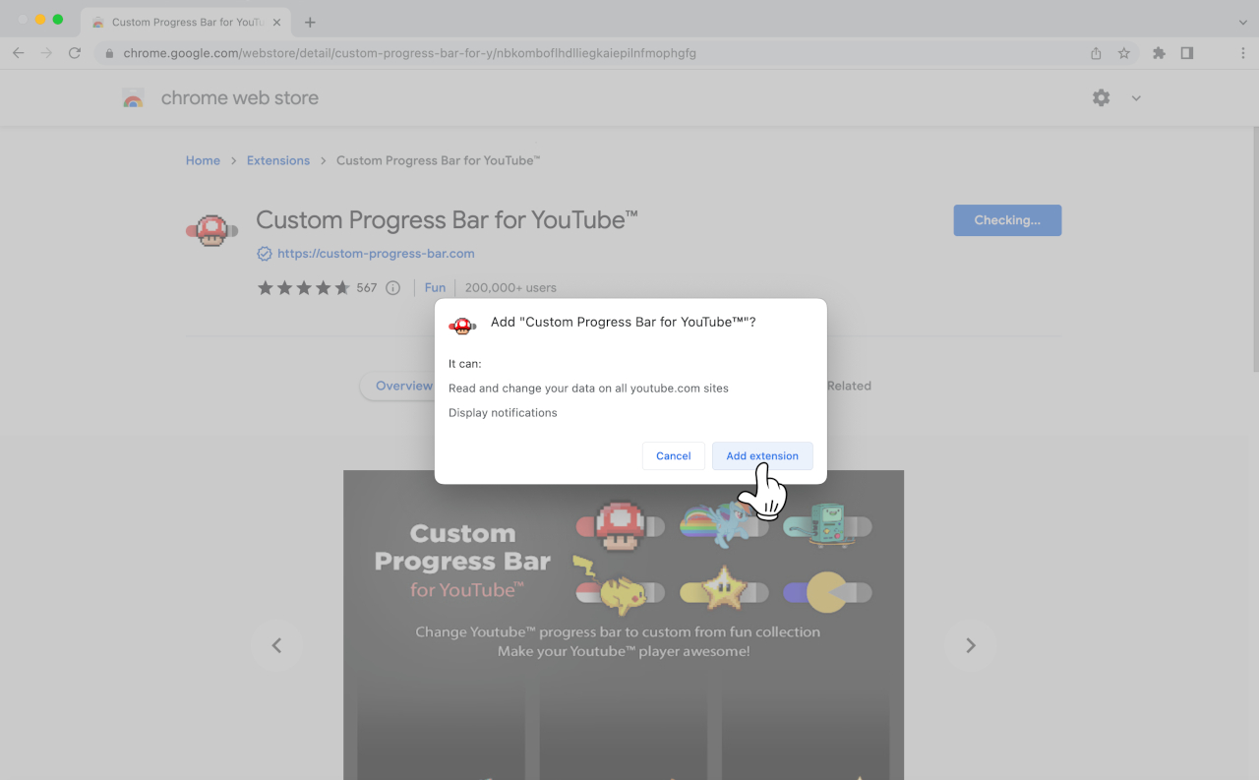The width and height of the screenshot is (1259, 780).
Task: Switch to the Overview tab
Action: point(403,386)
